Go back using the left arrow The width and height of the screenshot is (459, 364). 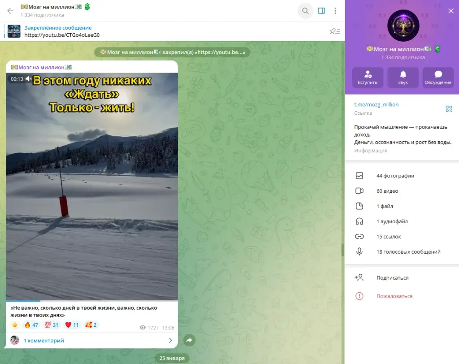pos(10,11)
